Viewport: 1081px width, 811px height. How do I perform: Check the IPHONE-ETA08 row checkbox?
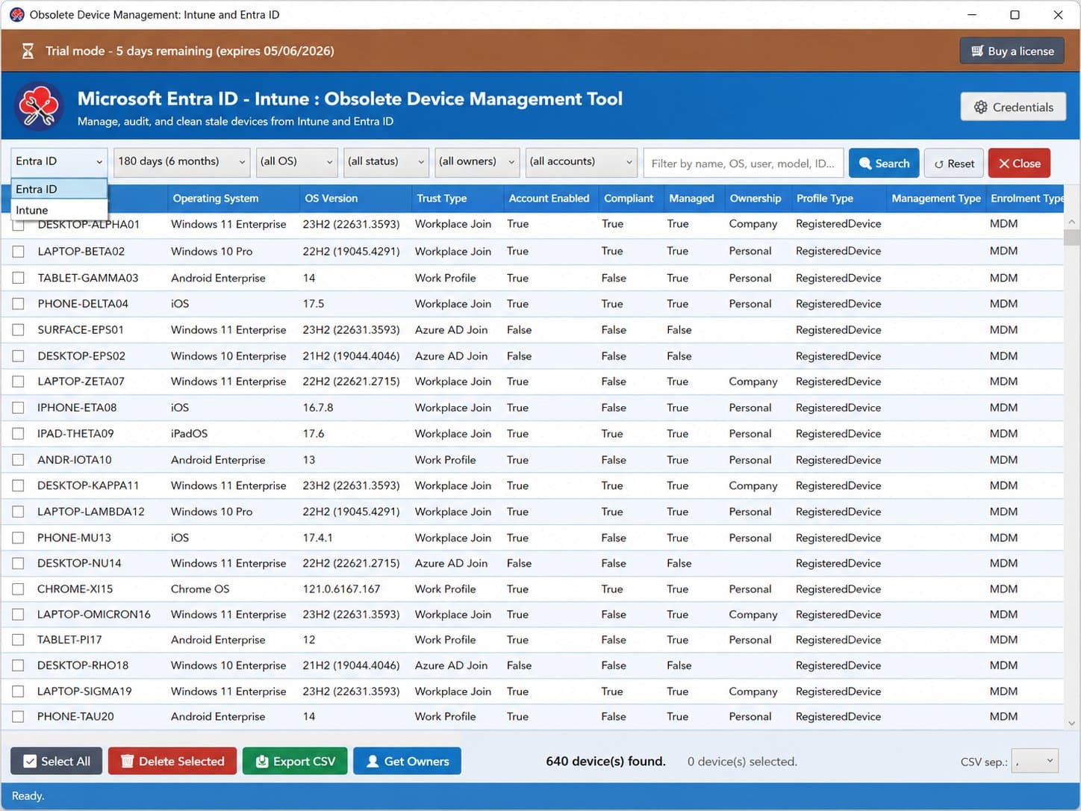point(19,408)
